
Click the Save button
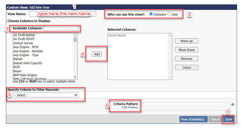tap(228, 119)
